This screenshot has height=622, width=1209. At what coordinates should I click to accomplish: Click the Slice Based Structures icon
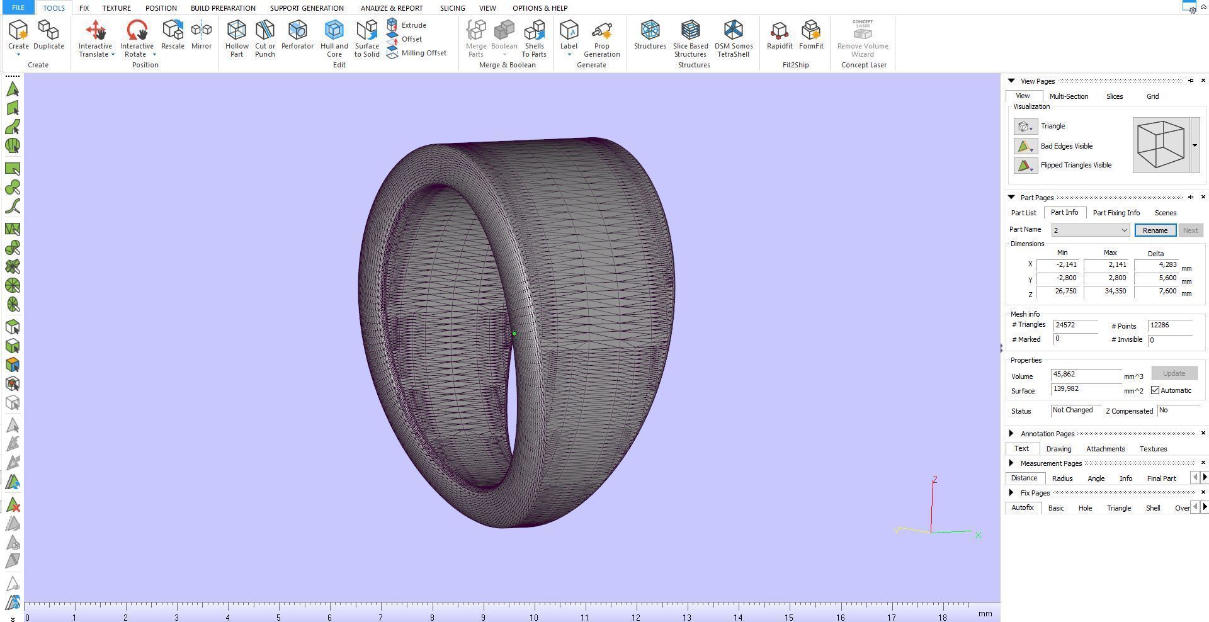(691, 30)
